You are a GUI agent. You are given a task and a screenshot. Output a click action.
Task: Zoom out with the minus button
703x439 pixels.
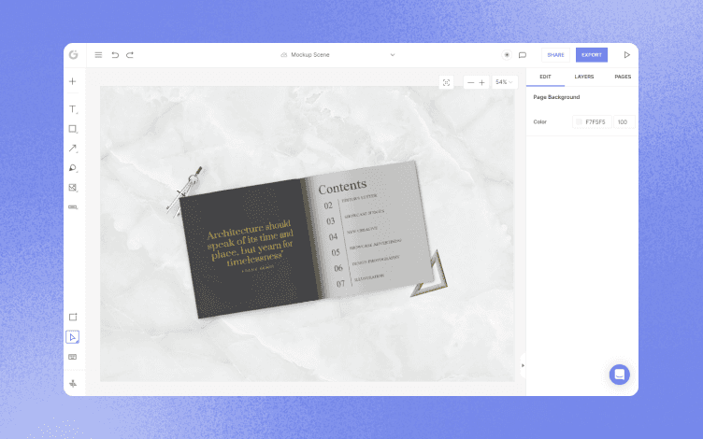(470, 82)
